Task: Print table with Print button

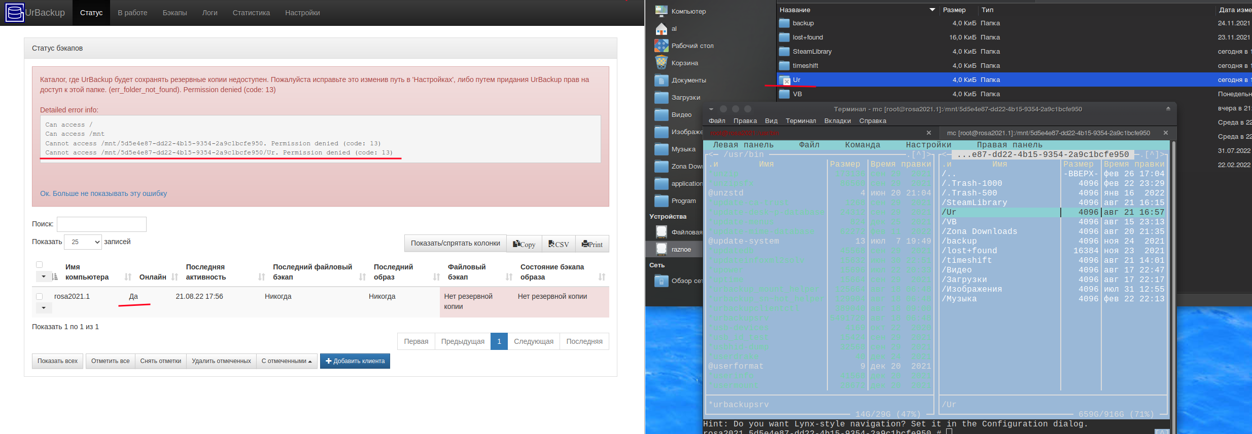Action: 592,244
